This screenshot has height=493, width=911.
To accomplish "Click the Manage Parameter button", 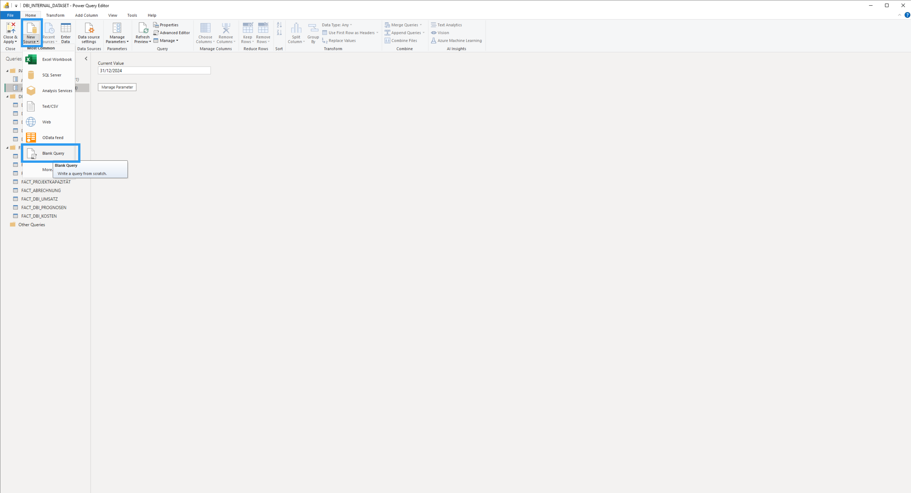I will pos(117,87).
